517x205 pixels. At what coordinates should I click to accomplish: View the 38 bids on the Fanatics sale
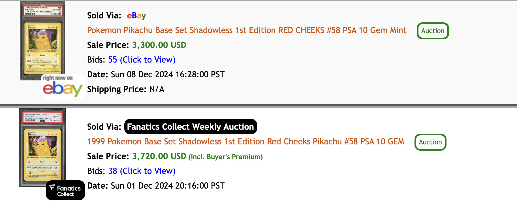coord(142,171)
